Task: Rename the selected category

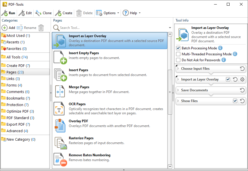Action: (x=27, y=28)
